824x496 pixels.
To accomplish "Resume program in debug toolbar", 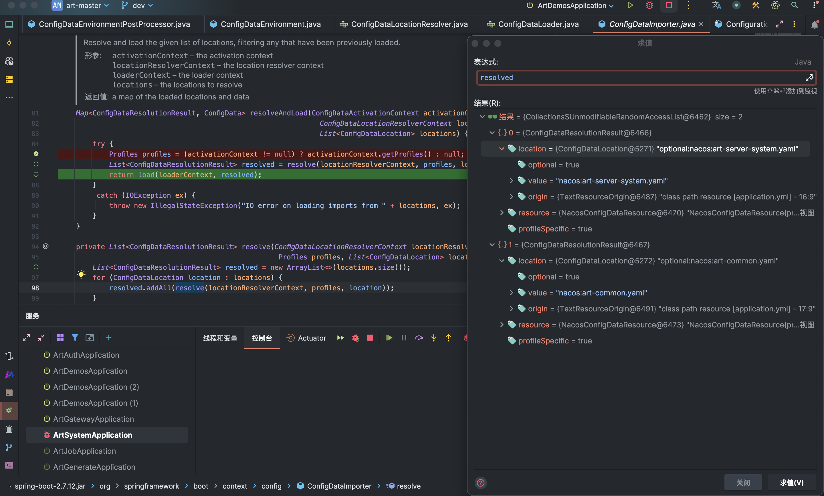I will tap(389, 338).
